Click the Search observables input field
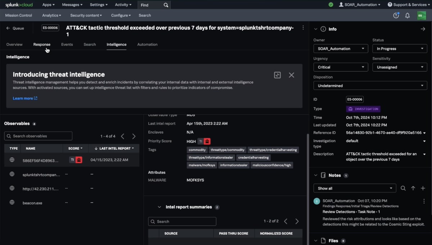This screenshot has width=432, height=245. click(x=38, y=136)
